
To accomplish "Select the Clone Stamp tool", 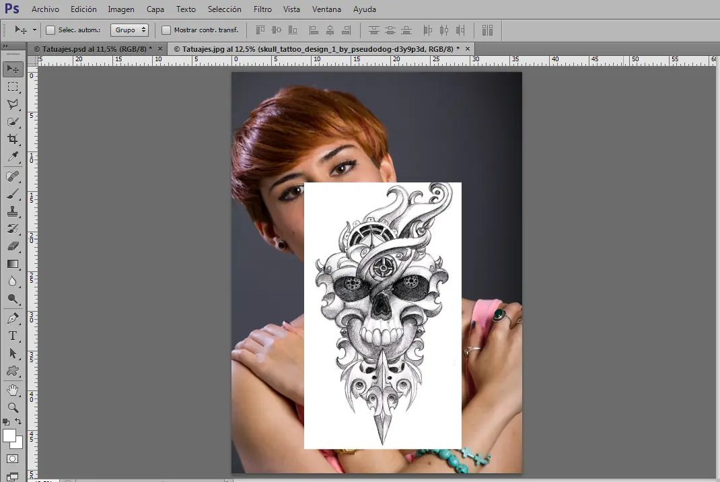I will [13, 211].
